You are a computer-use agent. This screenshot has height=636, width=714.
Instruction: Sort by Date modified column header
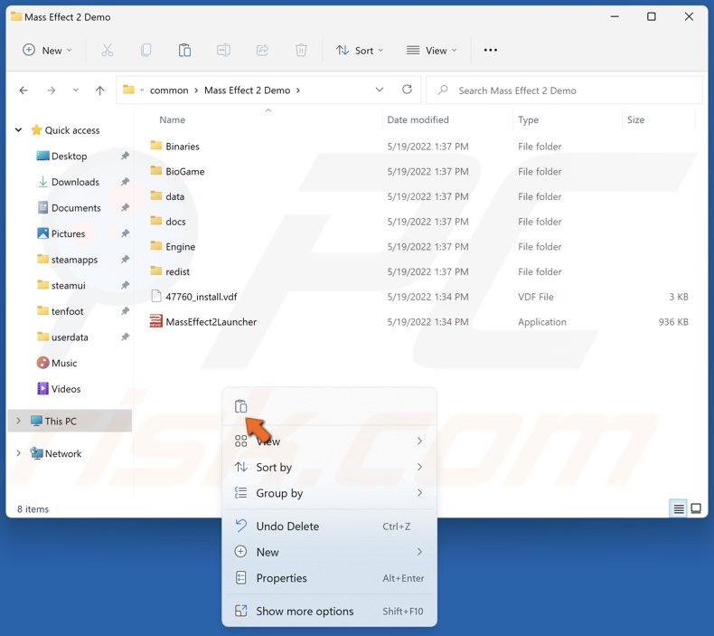click(418, 119)
